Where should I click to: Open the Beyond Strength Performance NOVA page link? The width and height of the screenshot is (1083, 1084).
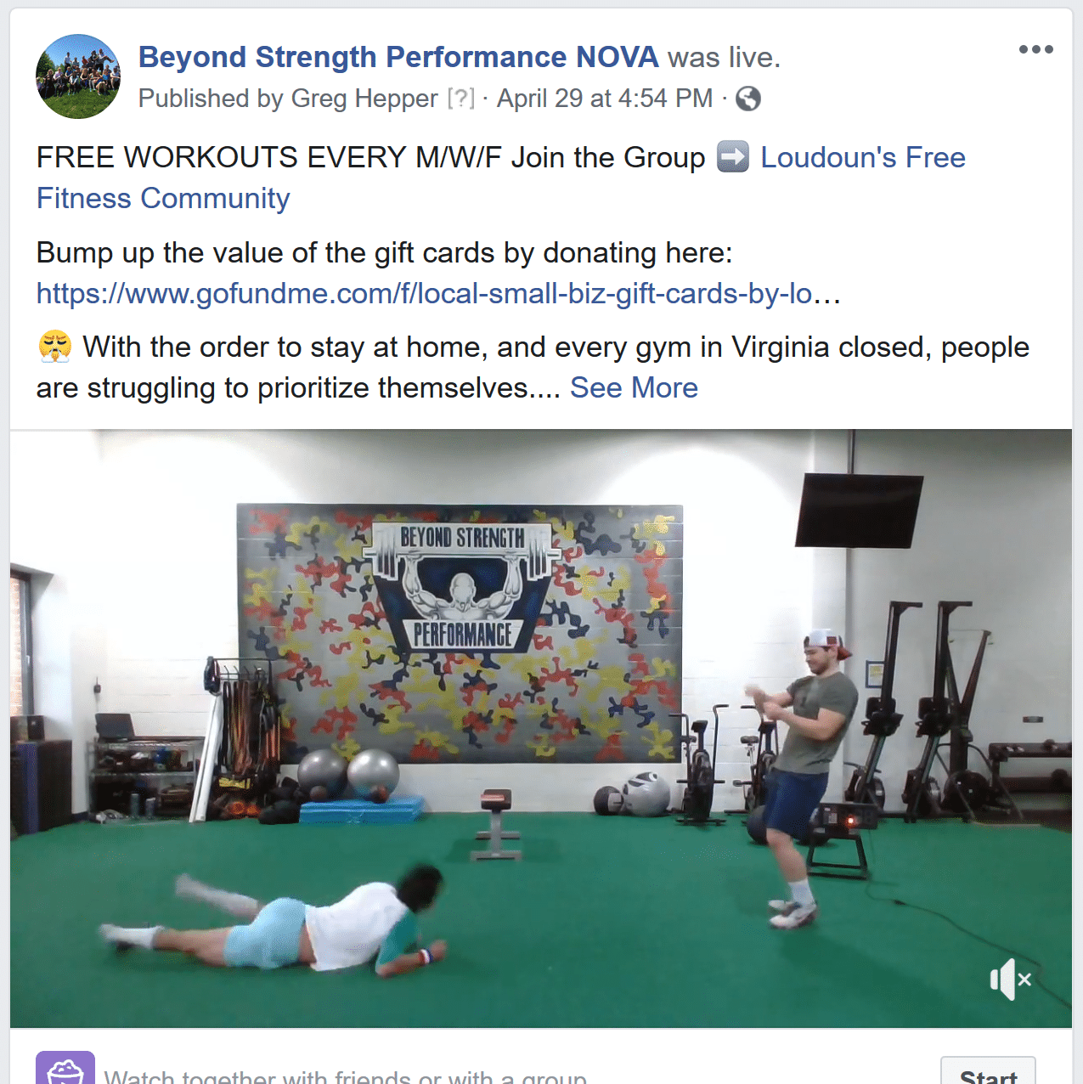[398, 57]
